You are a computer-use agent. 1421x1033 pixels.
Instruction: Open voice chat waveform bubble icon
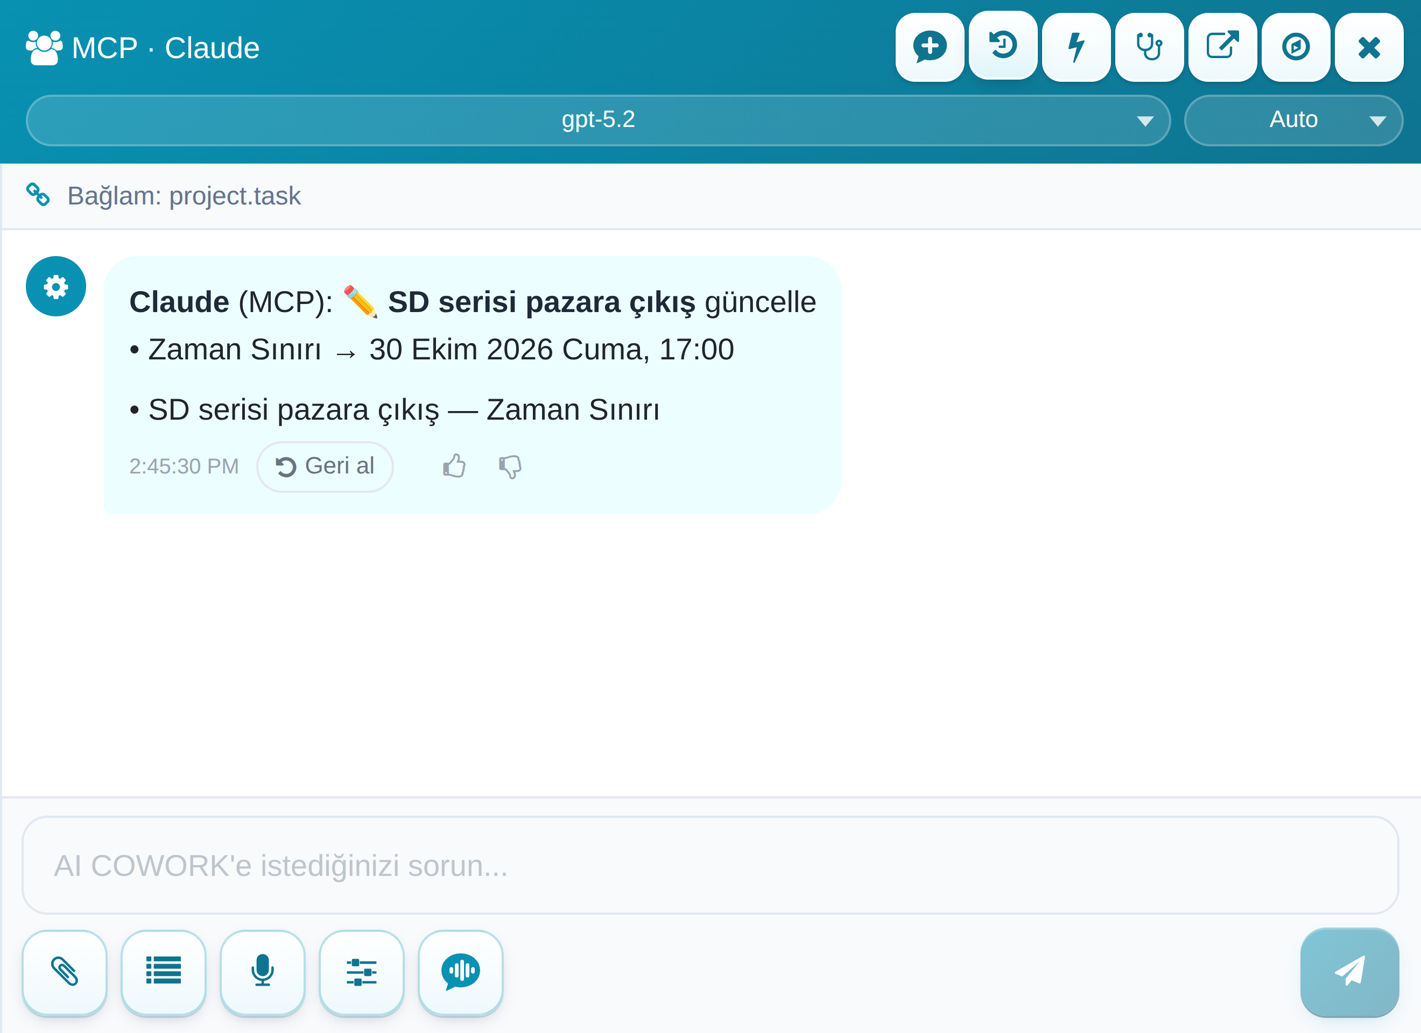461,972
